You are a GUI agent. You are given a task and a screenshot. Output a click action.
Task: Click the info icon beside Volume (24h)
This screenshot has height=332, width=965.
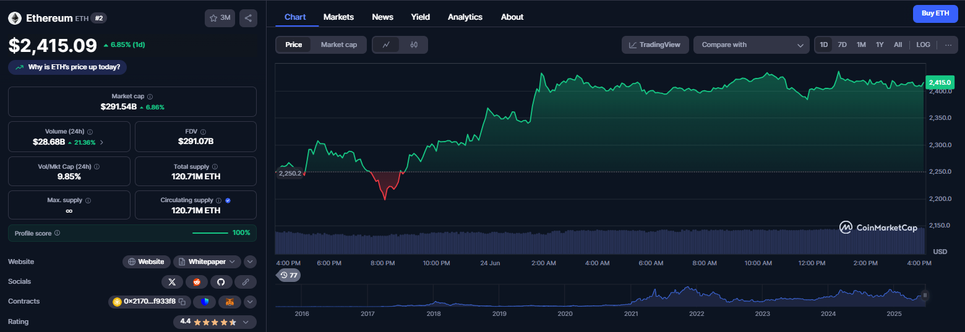90,132
